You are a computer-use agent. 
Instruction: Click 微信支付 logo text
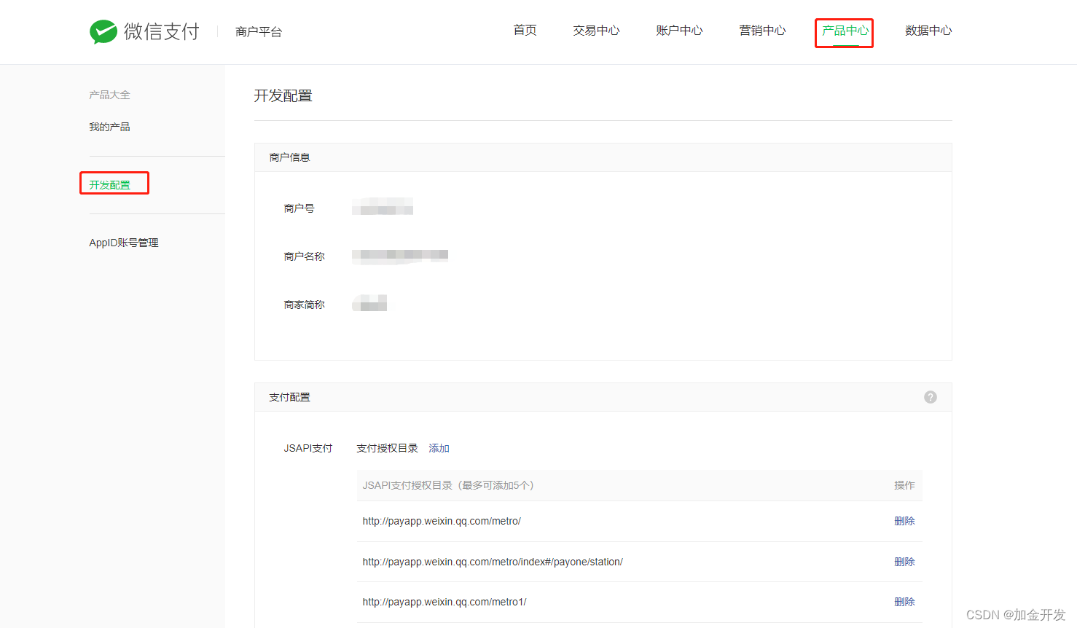[x=162, y=31]
